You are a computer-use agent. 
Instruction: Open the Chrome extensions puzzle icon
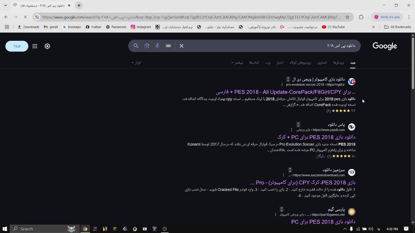tap(361, 17)
